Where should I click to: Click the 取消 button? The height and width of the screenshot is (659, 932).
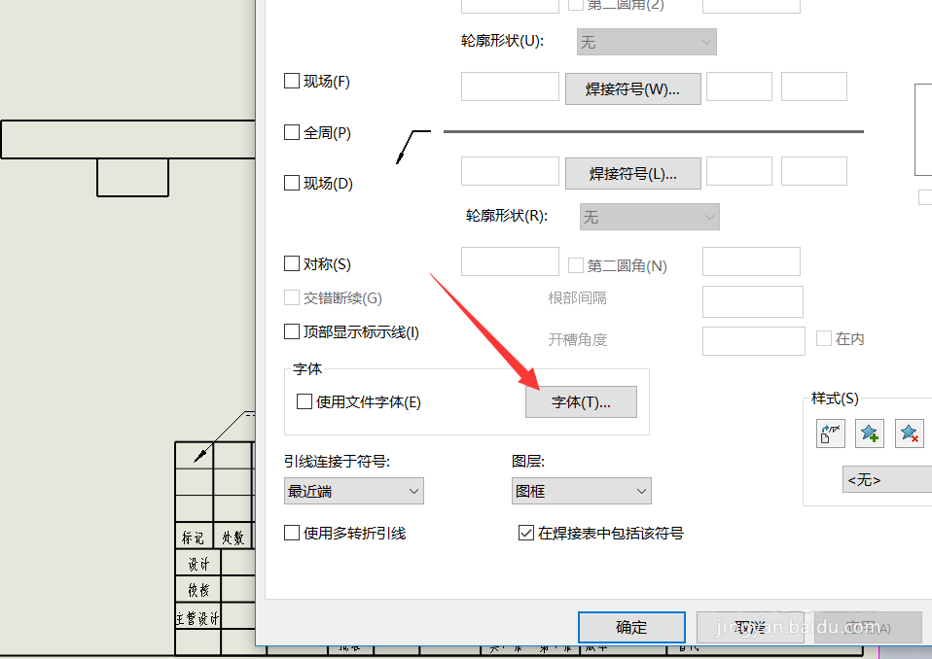coord(750,627)
